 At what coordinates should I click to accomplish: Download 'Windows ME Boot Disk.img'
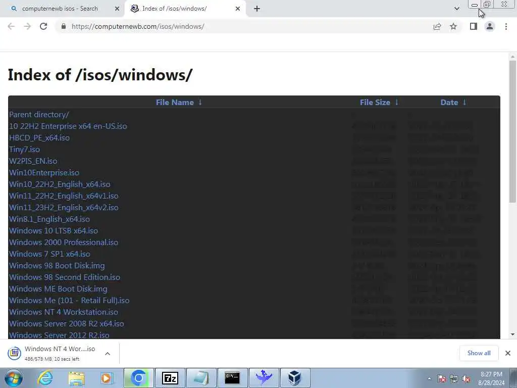point(58,288)
